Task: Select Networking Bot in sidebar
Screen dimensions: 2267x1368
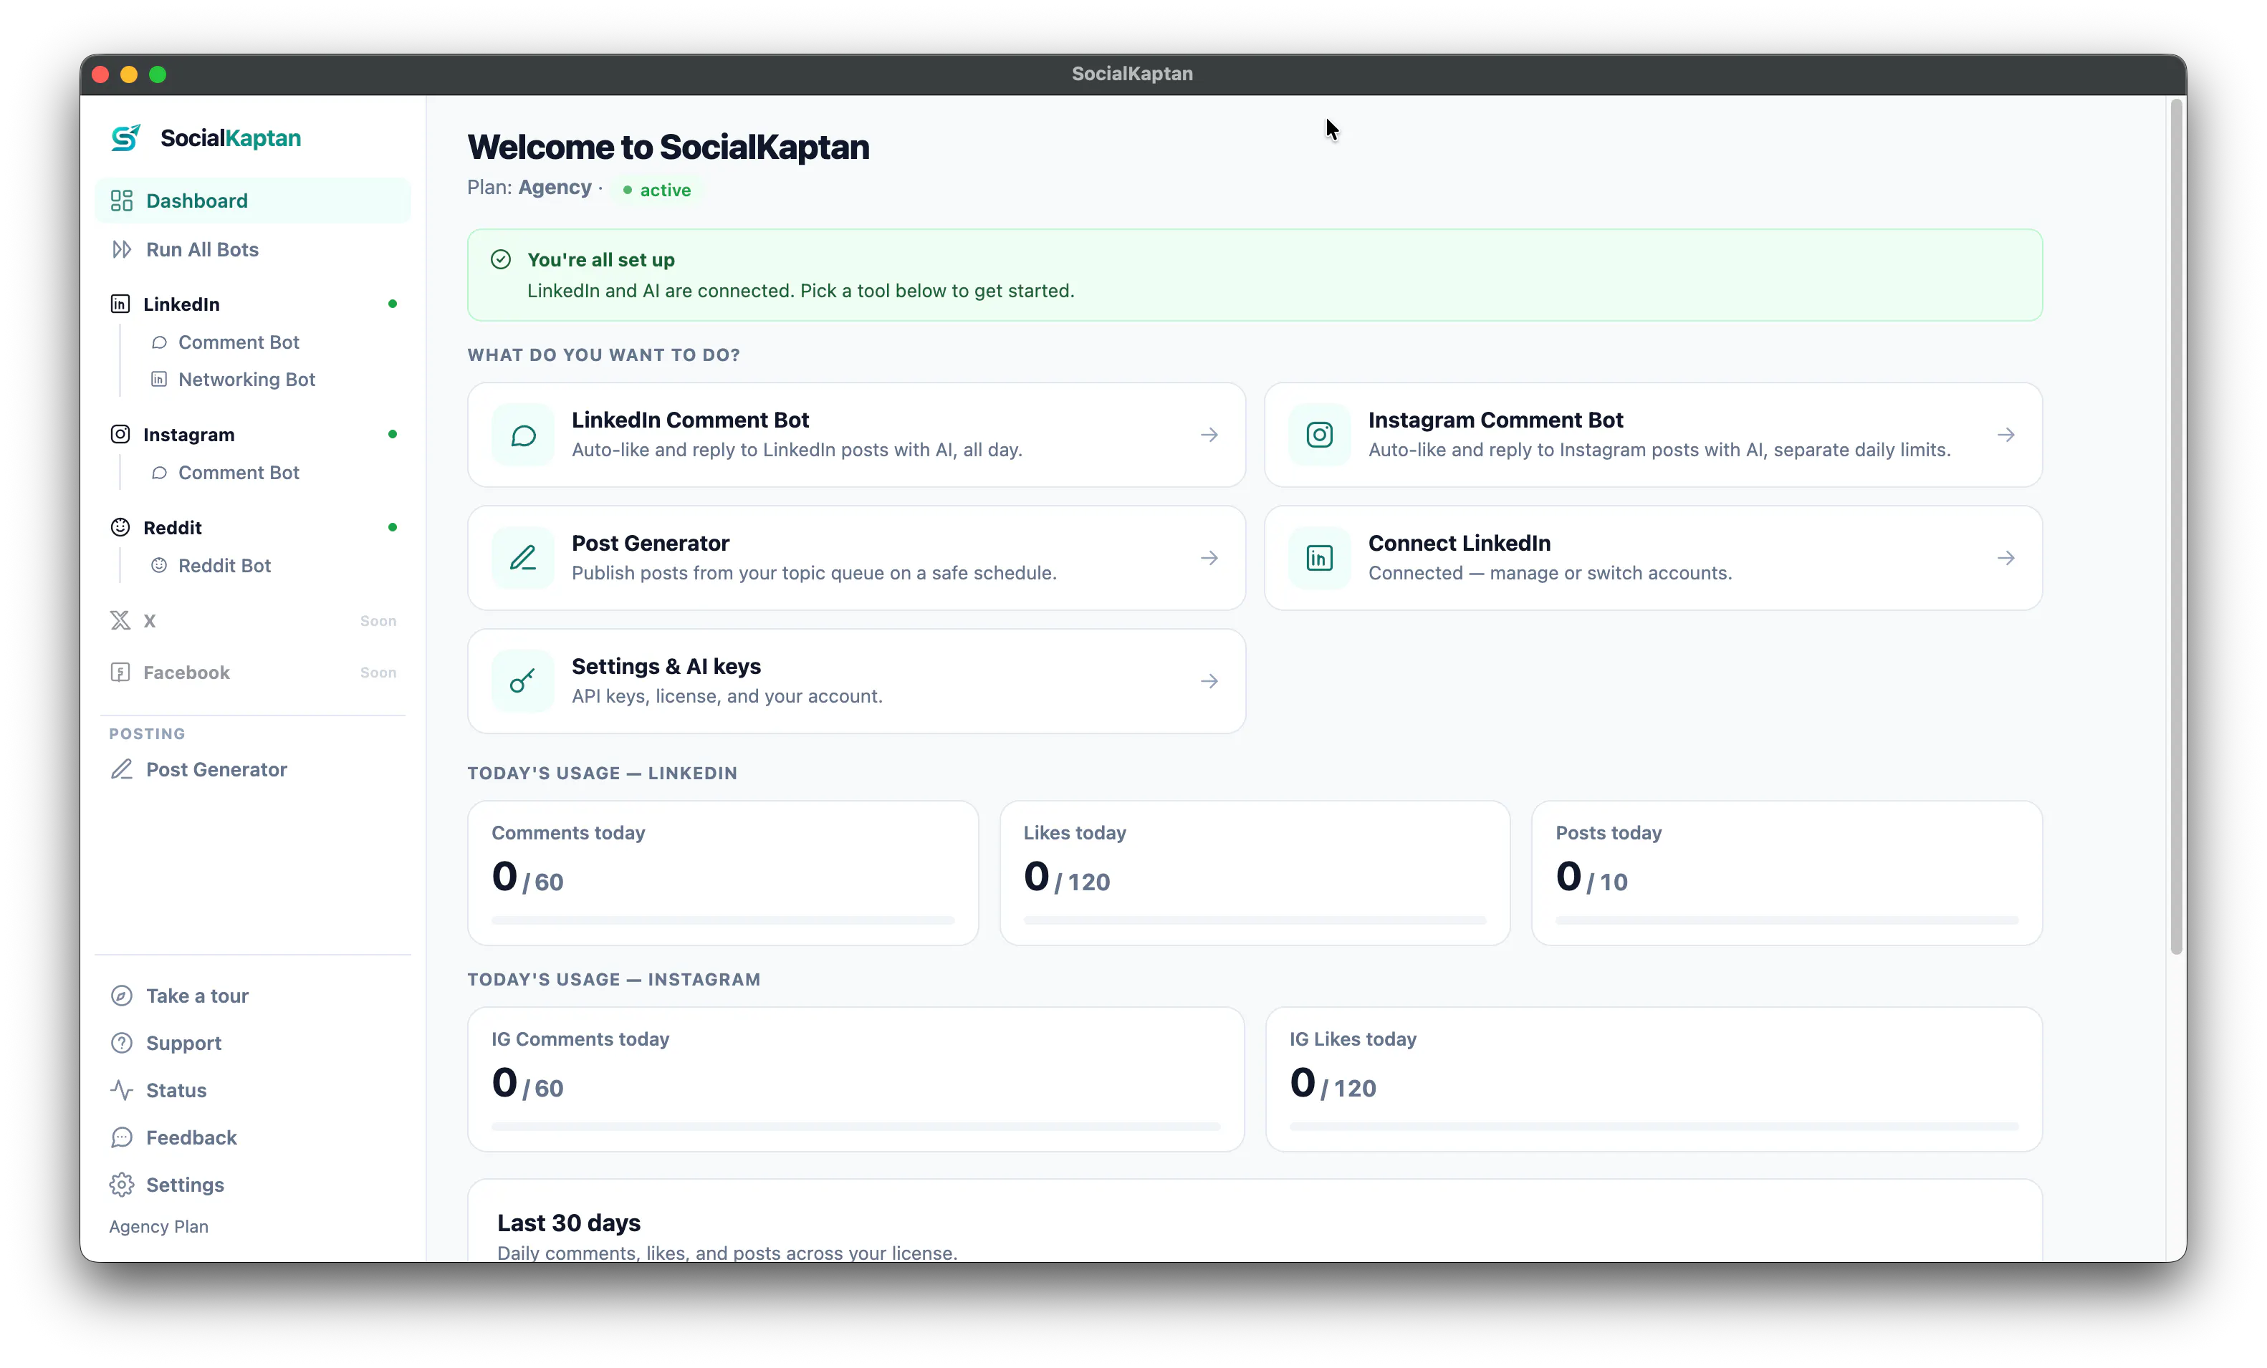Action: click(x=246, y=379)
